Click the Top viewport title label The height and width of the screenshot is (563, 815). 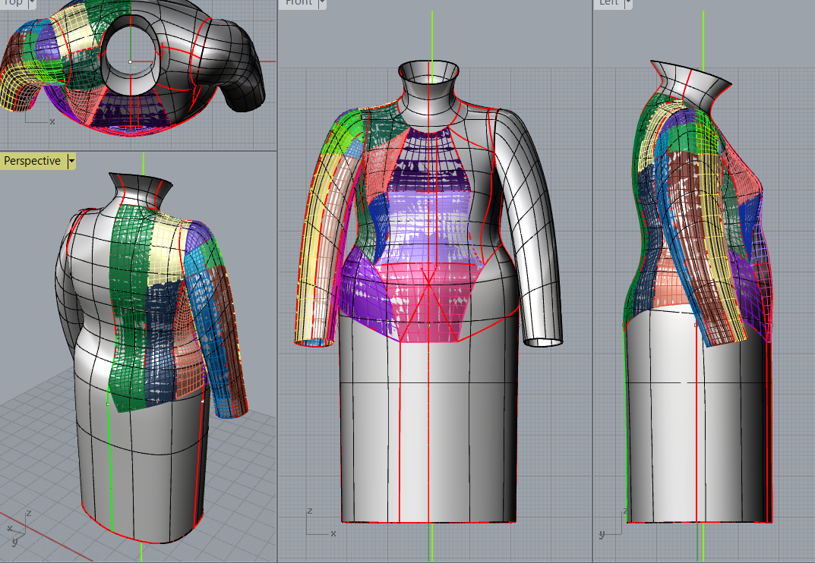click(x=13, y=3)
